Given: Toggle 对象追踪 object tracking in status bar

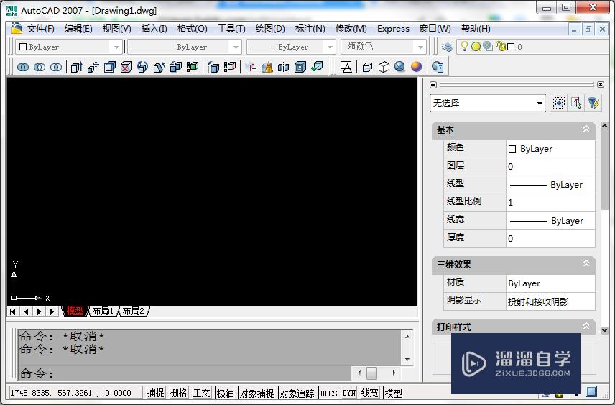Looking at the screenshot, I should [297, 393].
